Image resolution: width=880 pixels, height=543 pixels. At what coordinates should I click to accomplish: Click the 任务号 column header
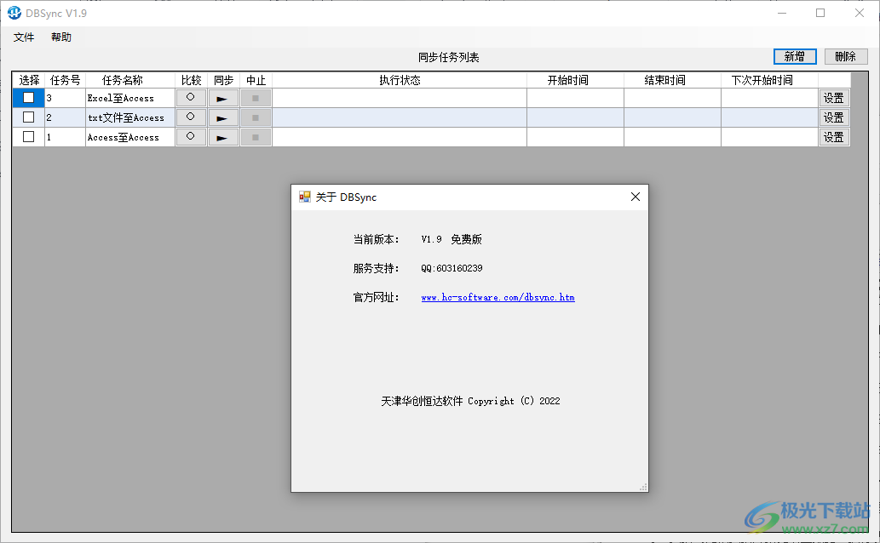point(65,80)
